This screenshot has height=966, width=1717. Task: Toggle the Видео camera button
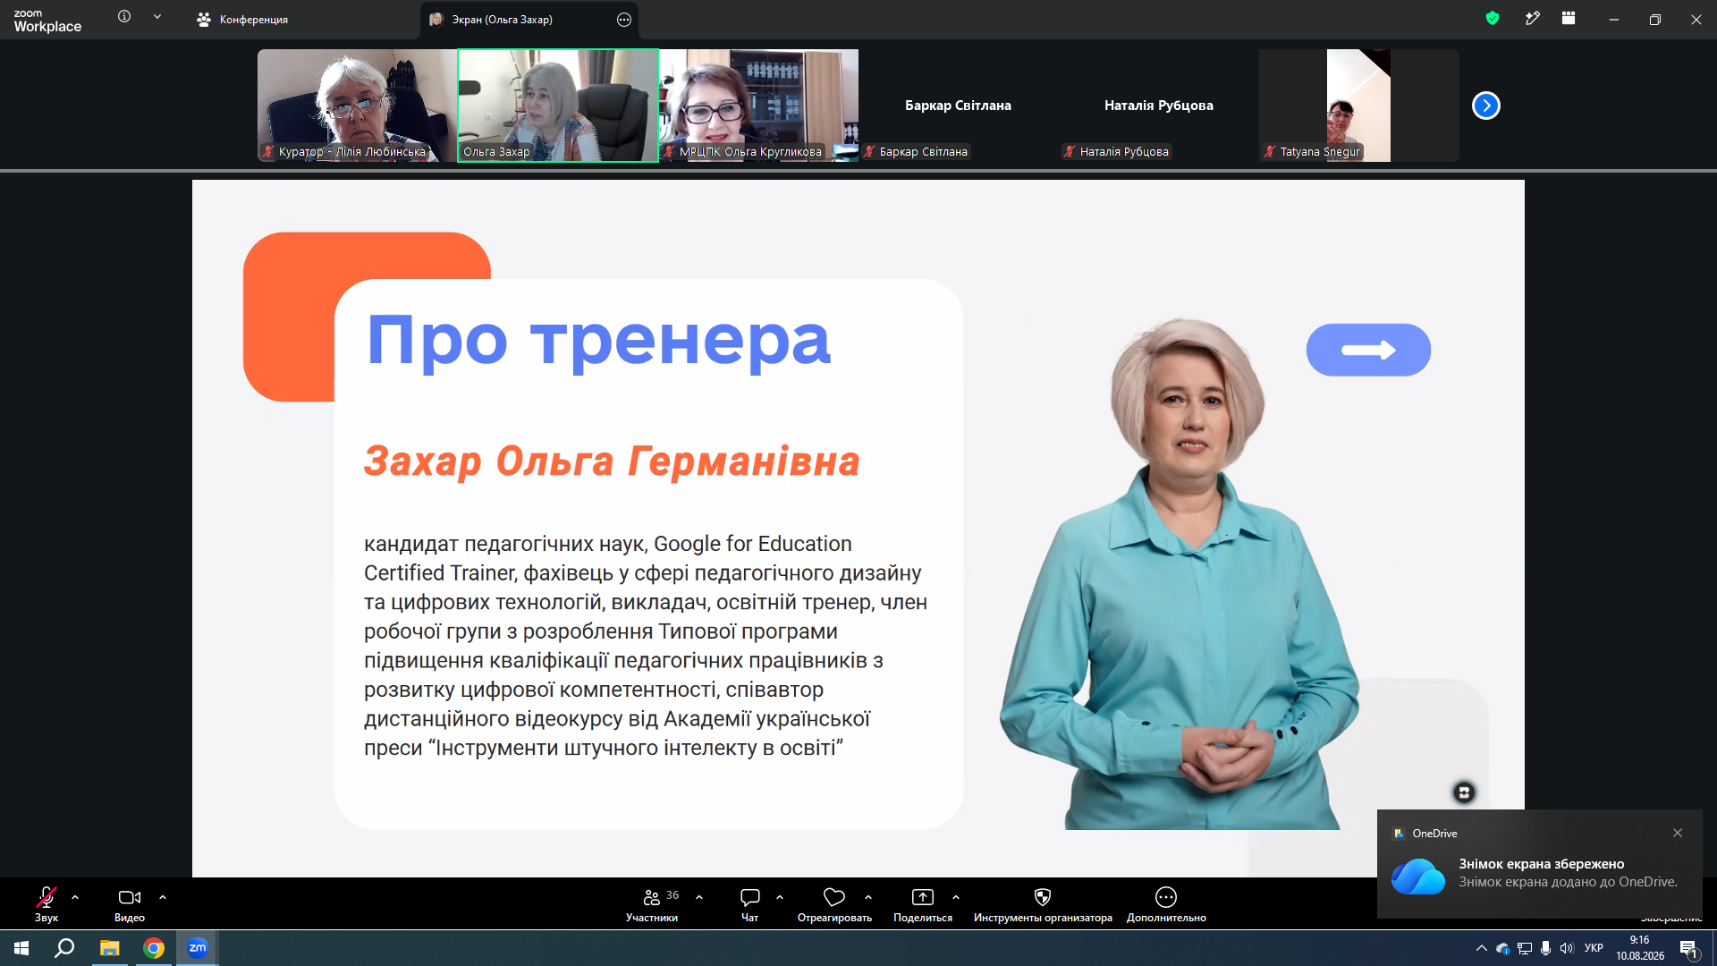click(130, 903)
